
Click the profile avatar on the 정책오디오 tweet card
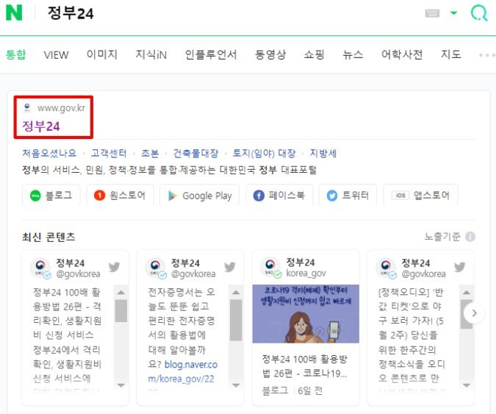(x=385, y=268)
